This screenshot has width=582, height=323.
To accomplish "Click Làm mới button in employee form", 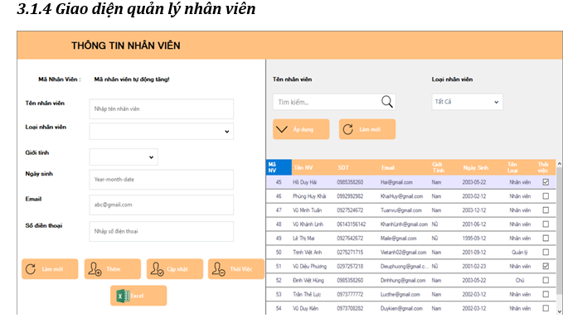I will click(x=50, y=269).
